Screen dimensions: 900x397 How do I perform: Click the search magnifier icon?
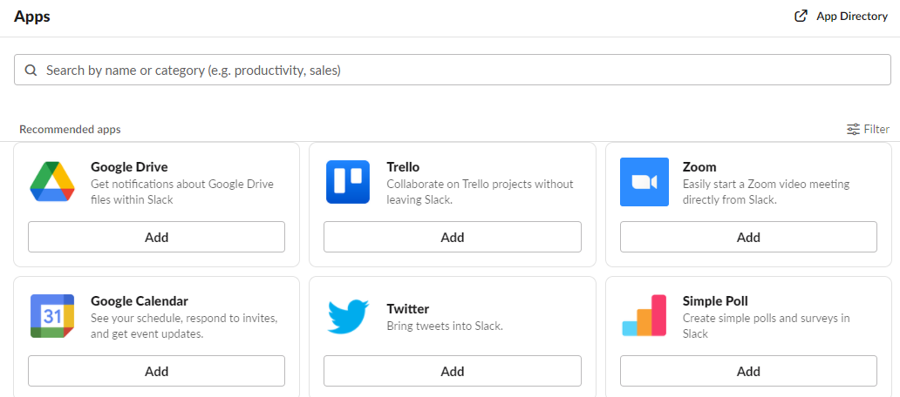point(31,71)
